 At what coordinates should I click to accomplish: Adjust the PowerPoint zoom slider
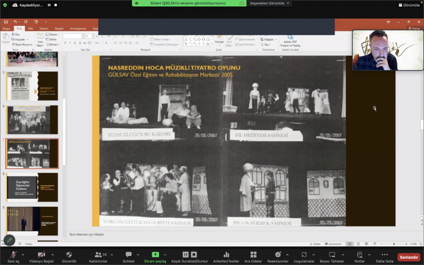click(394, 244)
